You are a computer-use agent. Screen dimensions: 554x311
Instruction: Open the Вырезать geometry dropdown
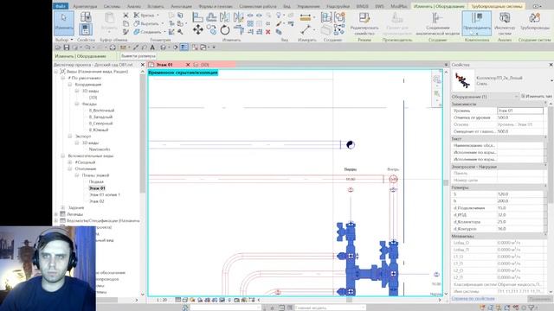(163, 23)
